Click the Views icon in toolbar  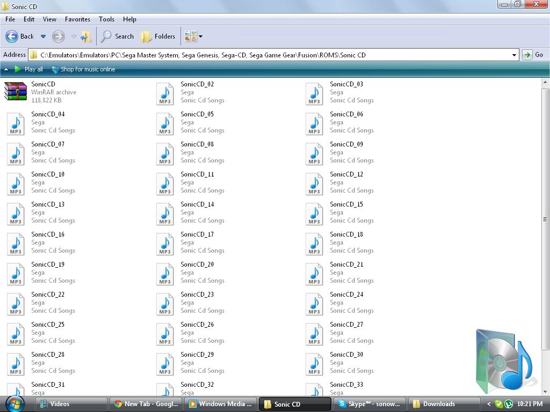pyautogui.click(x=191, y=36)
